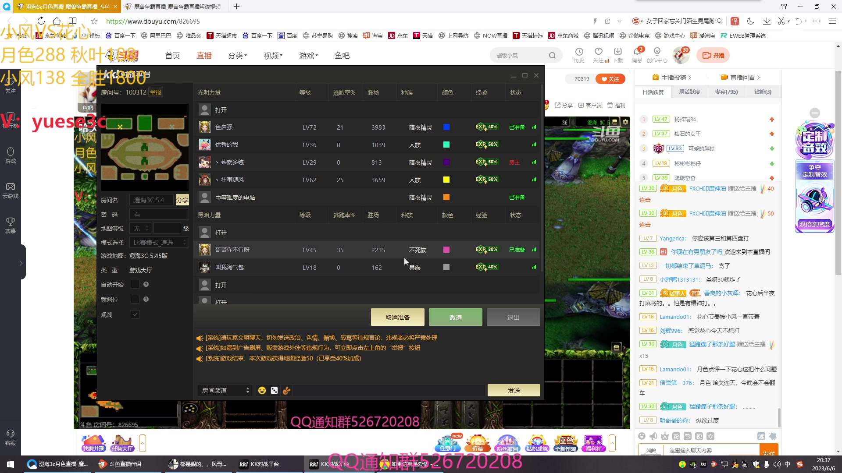Click the map preview thumbnail in KK room
This screenshot has width=842, height=473.
[145, 148]
